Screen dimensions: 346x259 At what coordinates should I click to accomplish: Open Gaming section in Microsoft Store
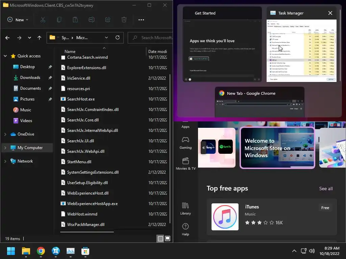point(186,143)
